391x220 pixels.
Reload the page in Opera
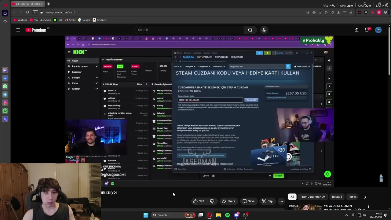pyautogui.click(x=27, y=12)
